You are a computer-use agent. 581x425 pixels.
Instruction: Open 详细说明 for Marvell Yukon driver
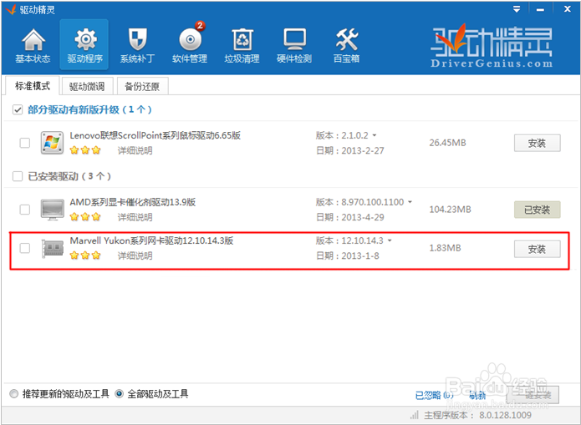click(135, 256)
